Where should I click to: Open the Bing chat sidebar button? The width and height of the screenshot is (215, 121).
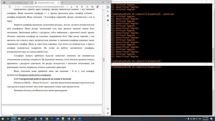pos(108,7)
